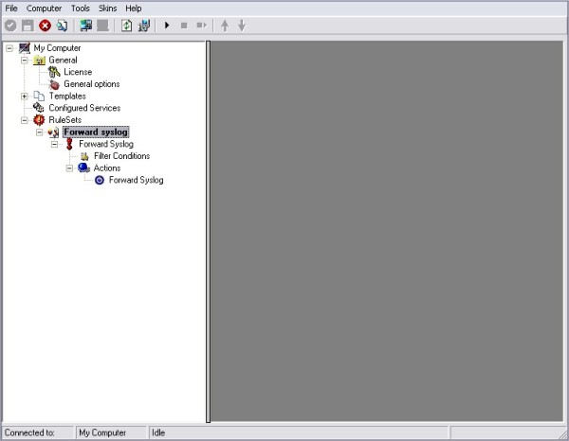Image resolution: width=569 pixels, height=441 pixels.
Task: Click the 'Idle' status bar text
Action: click(x=158, y=432)
